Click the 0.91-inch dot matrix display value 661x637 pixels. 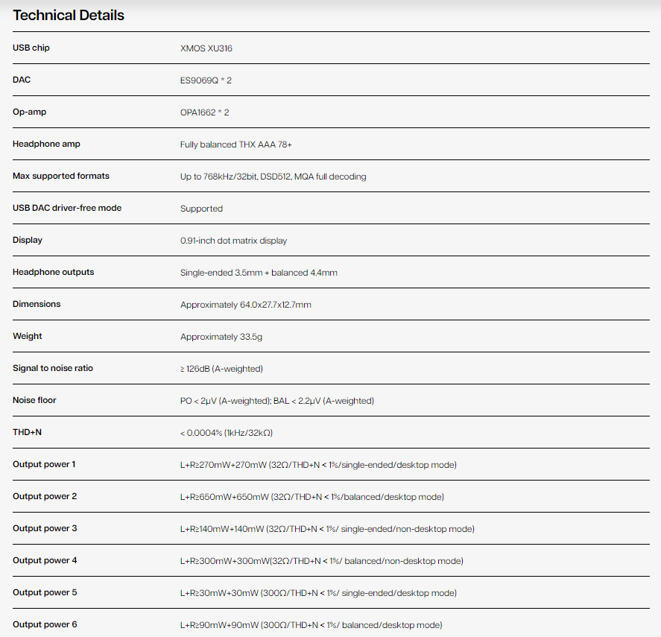(x=233, y=241)
